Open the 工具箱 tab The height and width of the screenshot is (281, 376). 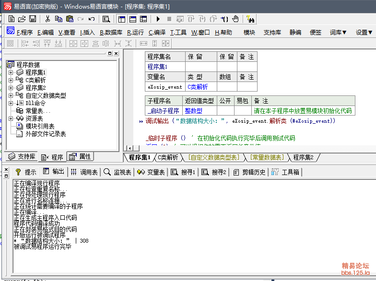pos(285,172)
